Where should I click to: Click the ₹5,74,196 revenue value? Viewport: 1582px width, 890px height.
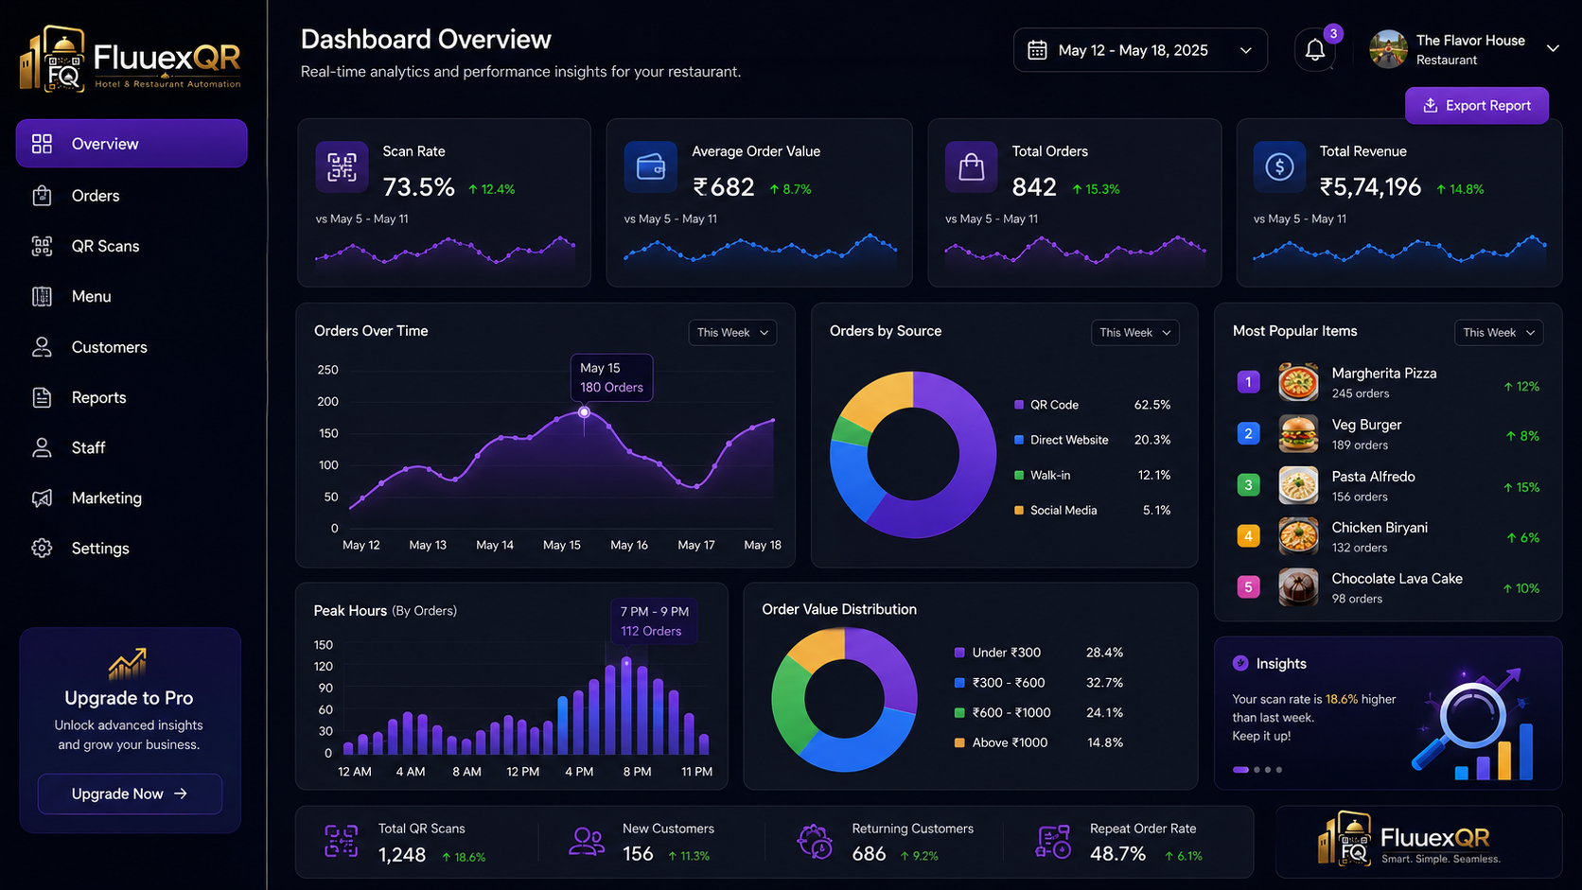coord(1370,187)
